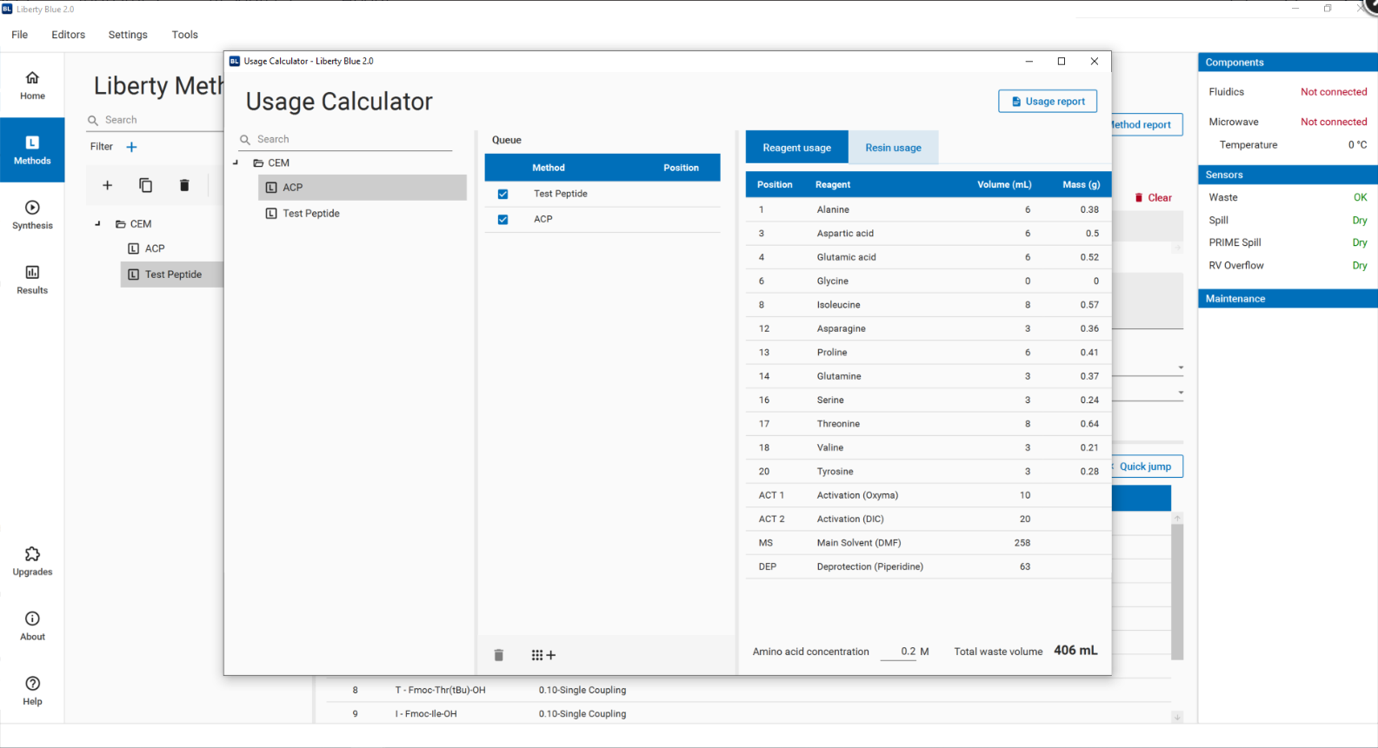Open the Methods section
1378x748 pixels.
(x=32, y=149)
